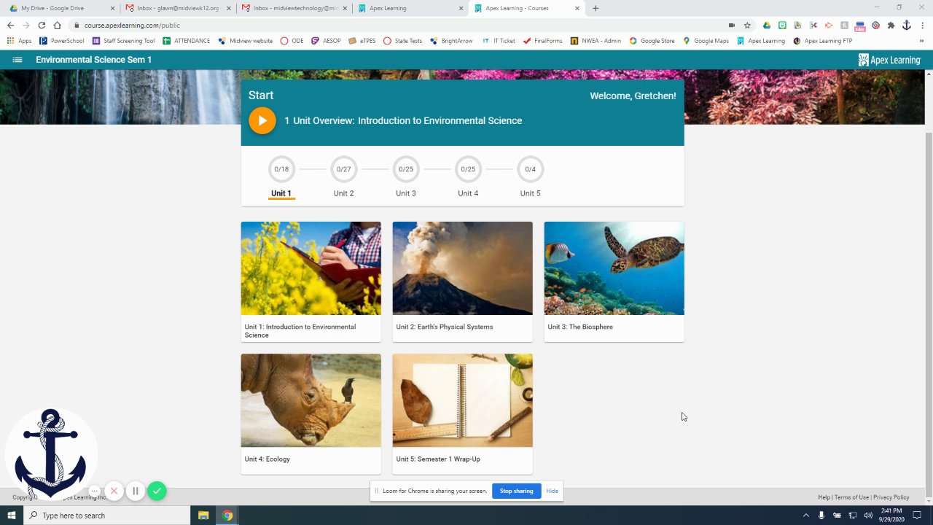Viewport: 933px width, 525px height.
Task: Click the Windows taskbar search box
Action: pos(106,516)
